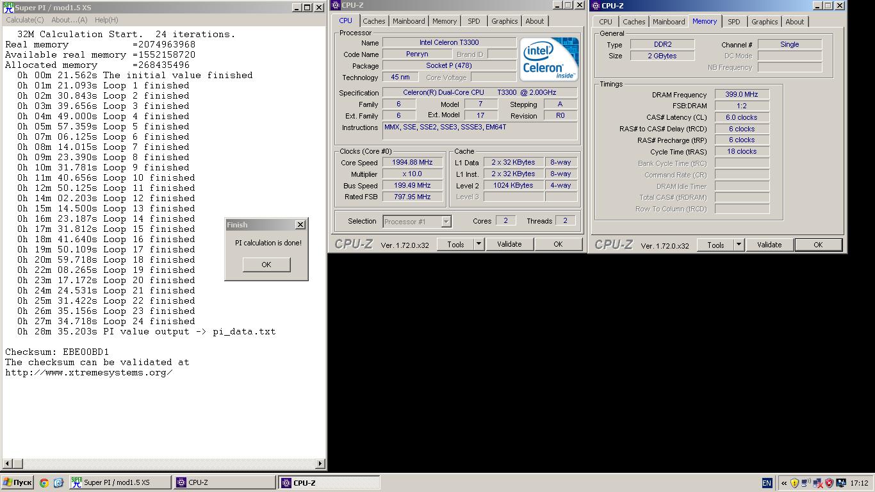Image resolution: width=875 pixels, height=492 pixels.
Task: Click the EN language indicator
Action: pos(767,483)
